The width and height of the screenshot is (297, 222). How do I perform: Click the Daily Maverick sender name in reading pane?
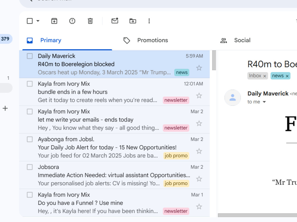[268, 94]
